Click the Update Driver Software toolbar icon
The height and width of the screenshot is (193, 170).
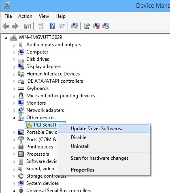(87, 26)
